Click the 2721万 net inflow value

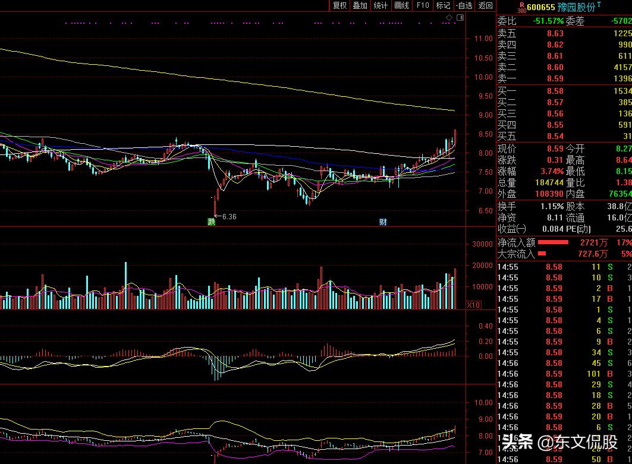594,242
